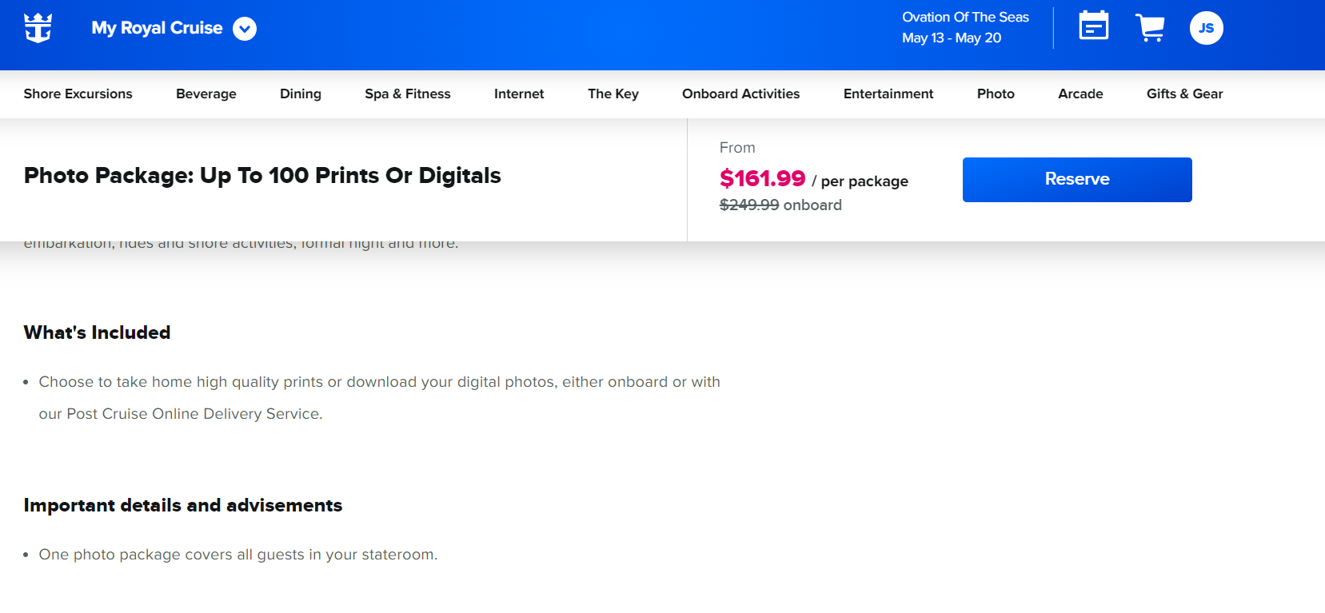
Task: Open the JS profile avatar
Action: (1206, 28)
